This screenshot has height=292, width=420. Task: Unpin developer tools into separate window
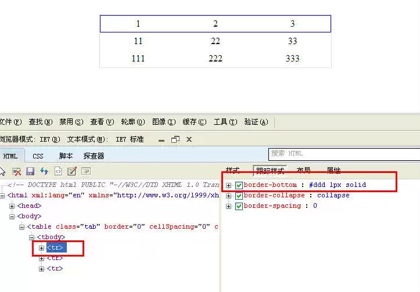pos(175,139)
